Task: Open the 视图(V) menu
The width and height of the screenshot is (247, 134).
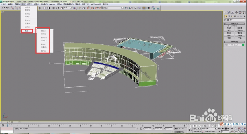Action: (x=30, y=4)
